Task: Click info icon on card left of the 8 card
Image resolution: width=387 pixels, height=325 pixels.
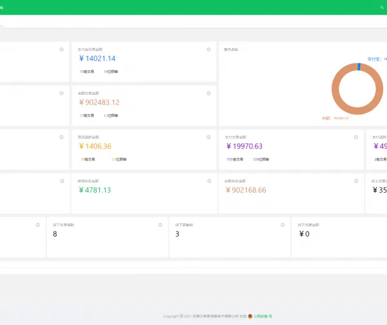Action: pos(38,225)
